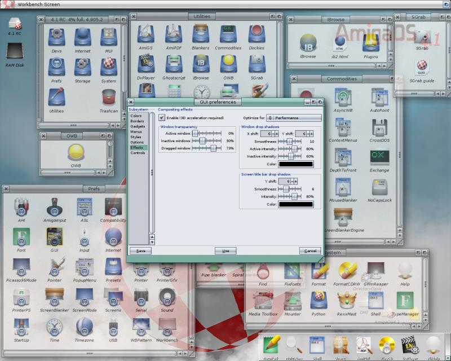Image resolution: width=451 pixels, height=361 pixels.
Task: Click the Save button
Action: tap(140, 251)
